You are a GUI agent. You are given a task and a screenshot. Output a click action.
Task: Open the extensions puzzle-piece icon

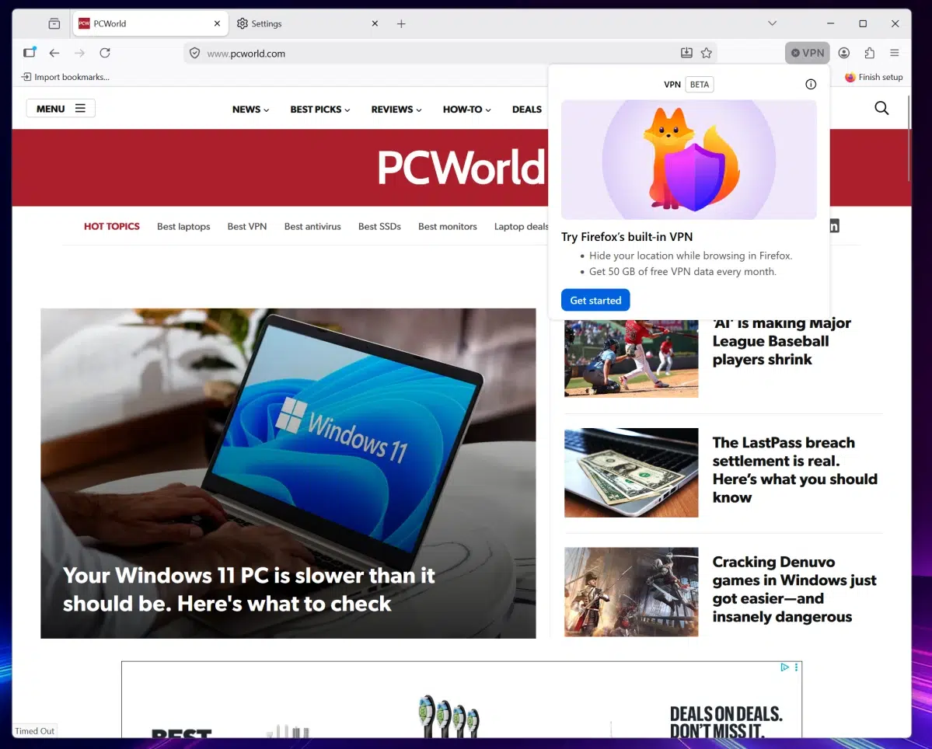(x=870, y=53)
